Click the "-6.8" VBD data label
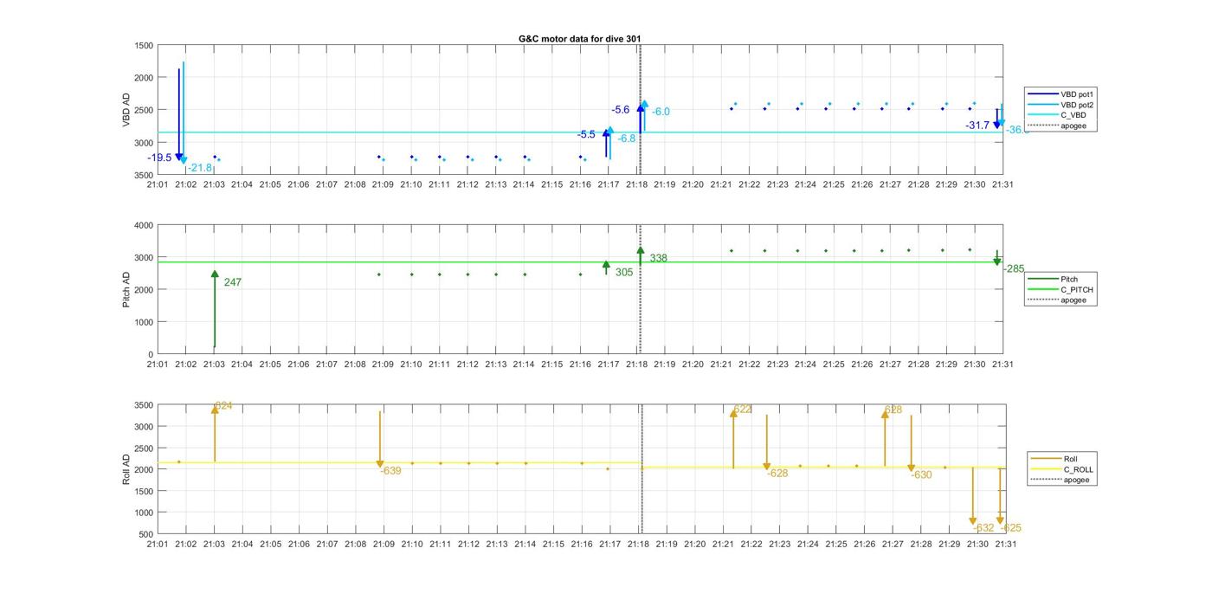The image size is (1212, 600). (627, 139)
